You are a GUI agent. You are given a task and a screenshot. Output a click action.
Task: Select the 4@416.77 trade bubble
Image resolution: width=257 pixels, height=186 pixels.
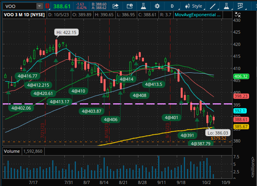pos(27,76)
